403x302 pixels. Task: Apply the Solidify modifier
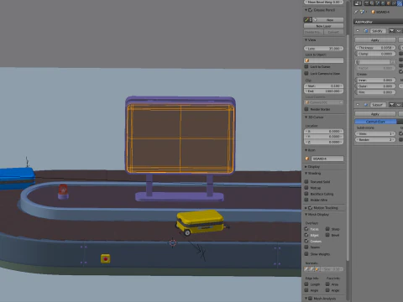tap(375, 40)
